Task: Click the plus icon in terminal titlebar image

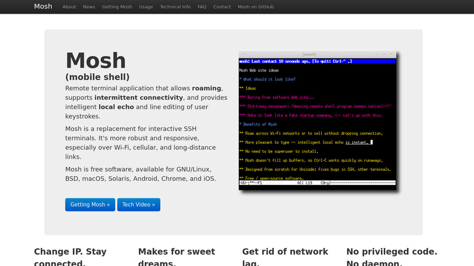Action: (384, 54)
